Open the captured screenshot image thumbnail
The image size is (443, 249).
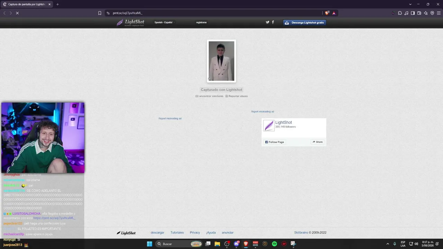221,61
